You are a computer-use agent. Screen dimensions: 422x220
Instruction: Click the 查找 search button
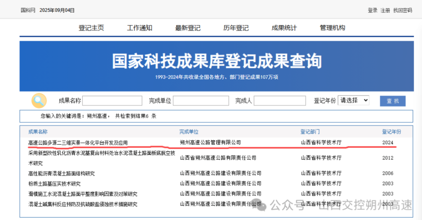click(393, 101)
